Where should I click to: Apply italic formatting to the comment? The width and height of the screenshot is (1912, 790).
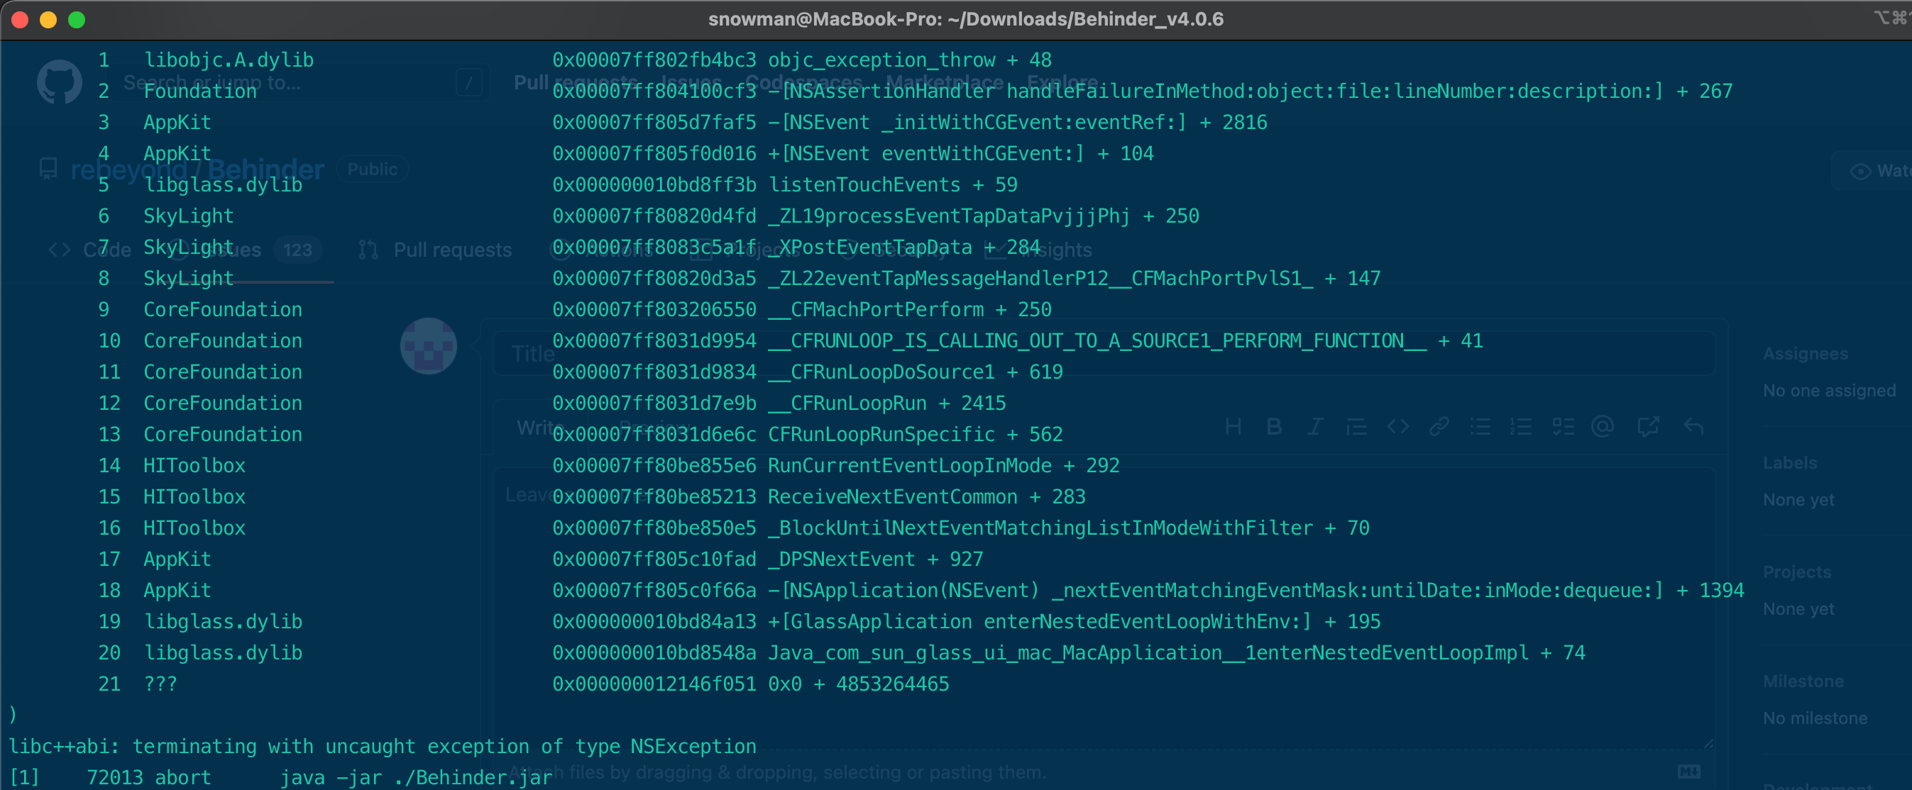click(1314, 426)
